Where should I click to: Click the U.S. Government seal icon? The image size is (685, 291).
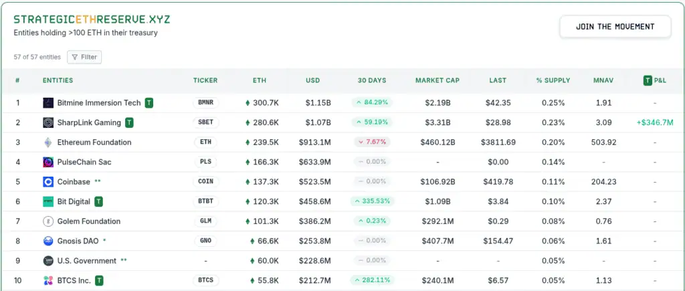pos(48,261)
